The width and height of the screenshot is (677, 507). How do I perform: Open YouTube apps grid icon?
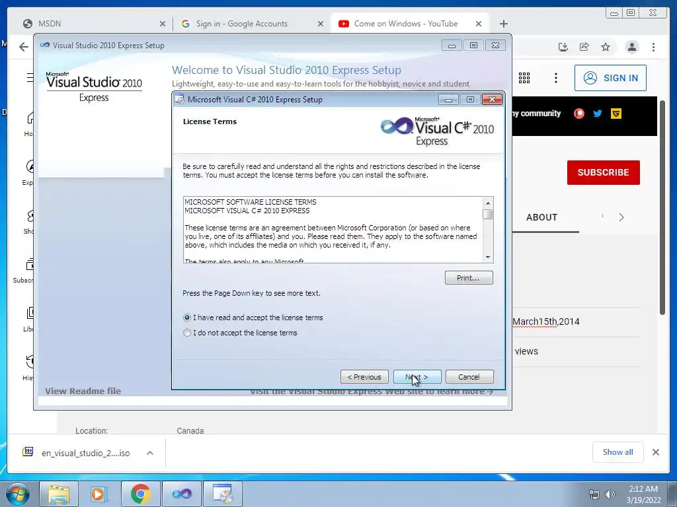pos(524,78)
